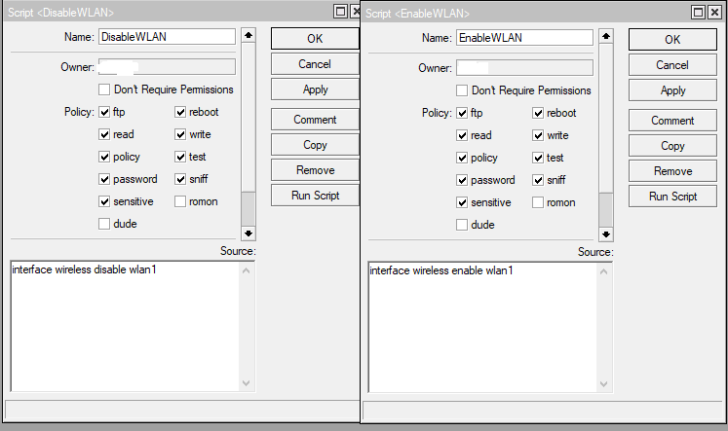Click Cancel in the DisableWLAN script window
The height and width of the screenshot is (431, 728).
click(x=315, y=64)
